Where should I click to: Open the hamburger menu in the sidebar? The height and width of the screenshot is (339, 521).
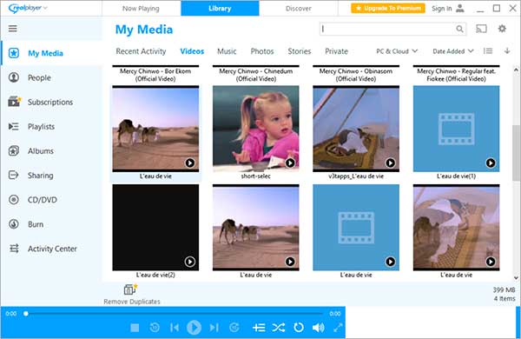13,29
